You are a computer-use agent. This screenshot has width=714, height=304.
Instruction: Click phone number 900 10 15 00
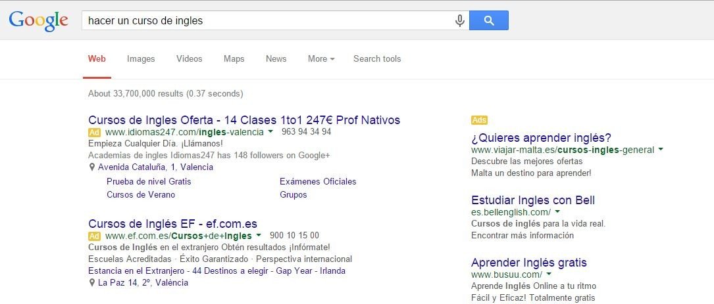(x=295, y=235)
